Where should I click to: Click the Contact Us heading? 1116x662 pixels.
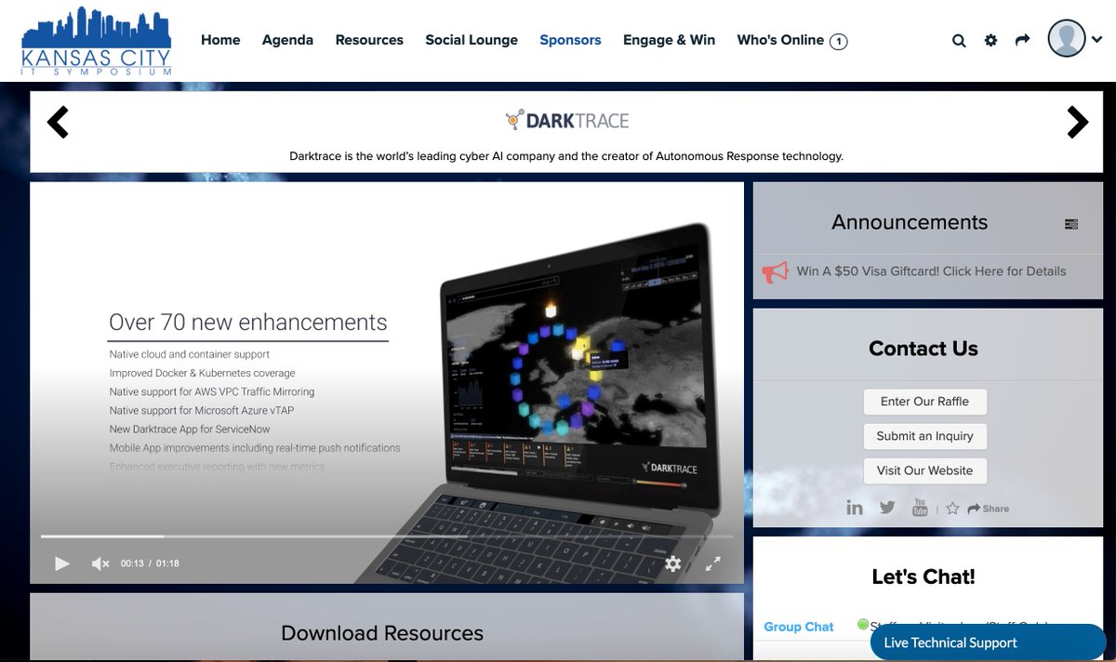point(923,349)
